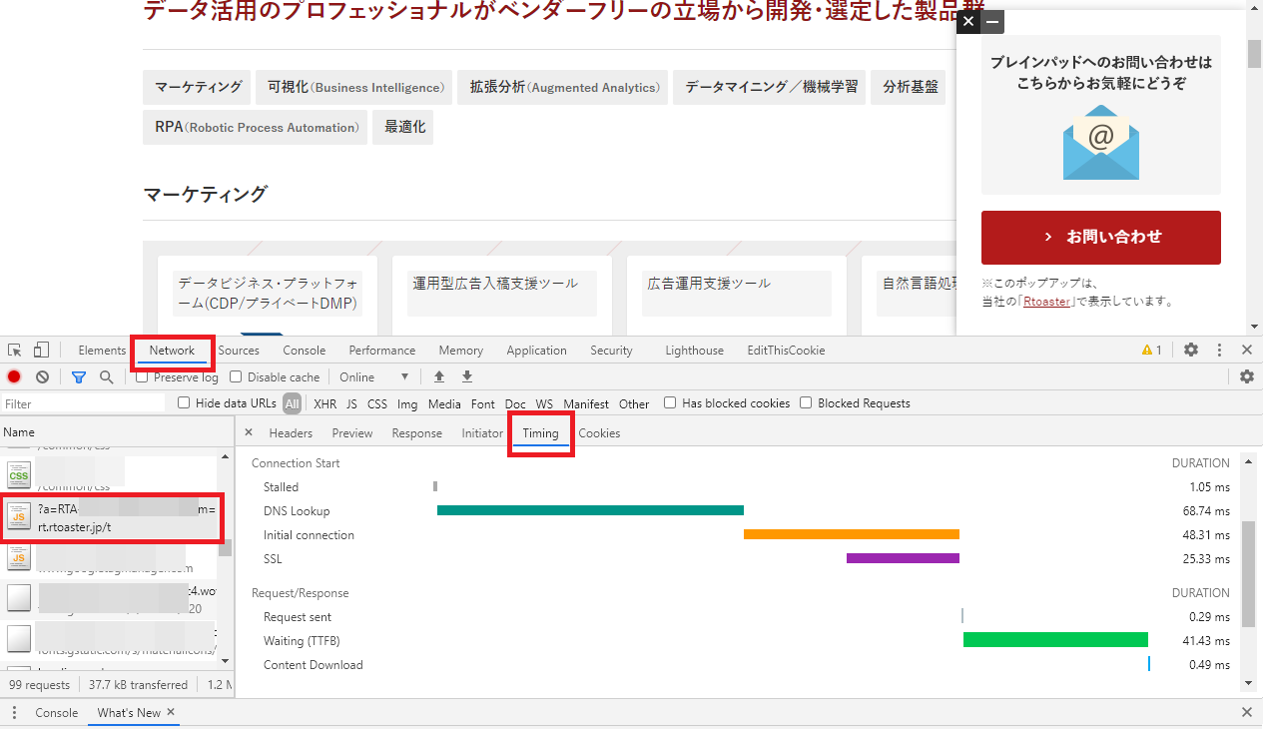Open the Console panel tab
This screenshot has height=729, width=1263.
tap(304, 351)
